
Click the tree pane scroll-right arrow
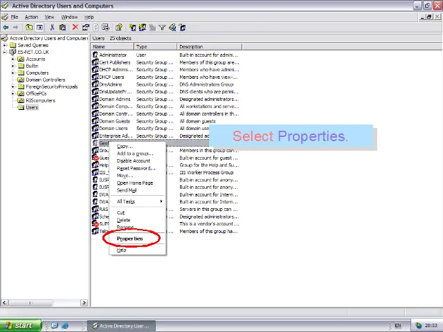click(84, 303)
